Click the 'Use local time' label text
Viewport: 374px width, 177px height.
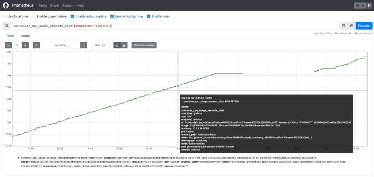[x=18, y=16]
